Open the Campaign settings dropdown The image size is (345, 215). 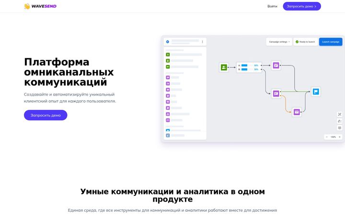[279, 42]
